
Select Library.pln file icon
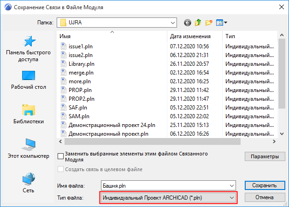click(x=64, y=63)
